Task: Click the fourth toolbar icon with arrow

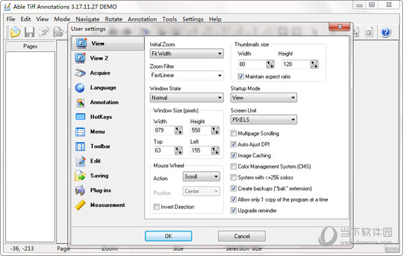Action: (58, 32)
